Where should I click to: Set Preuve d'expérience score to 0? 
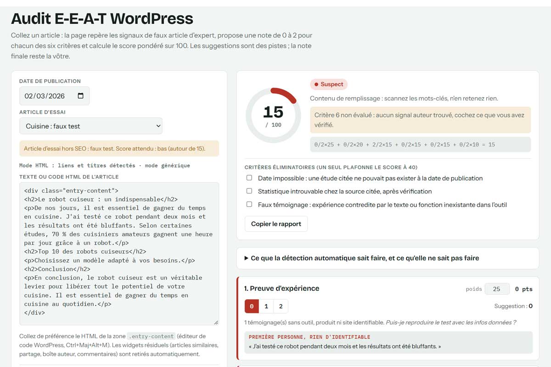(x=252, y=306)
